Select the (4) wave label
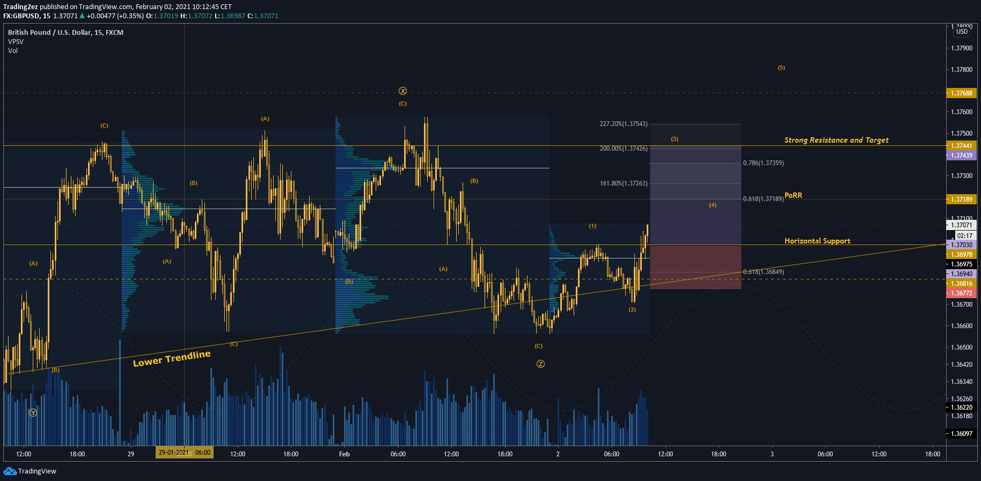The image size is (981, 481). tap(713, 205)
